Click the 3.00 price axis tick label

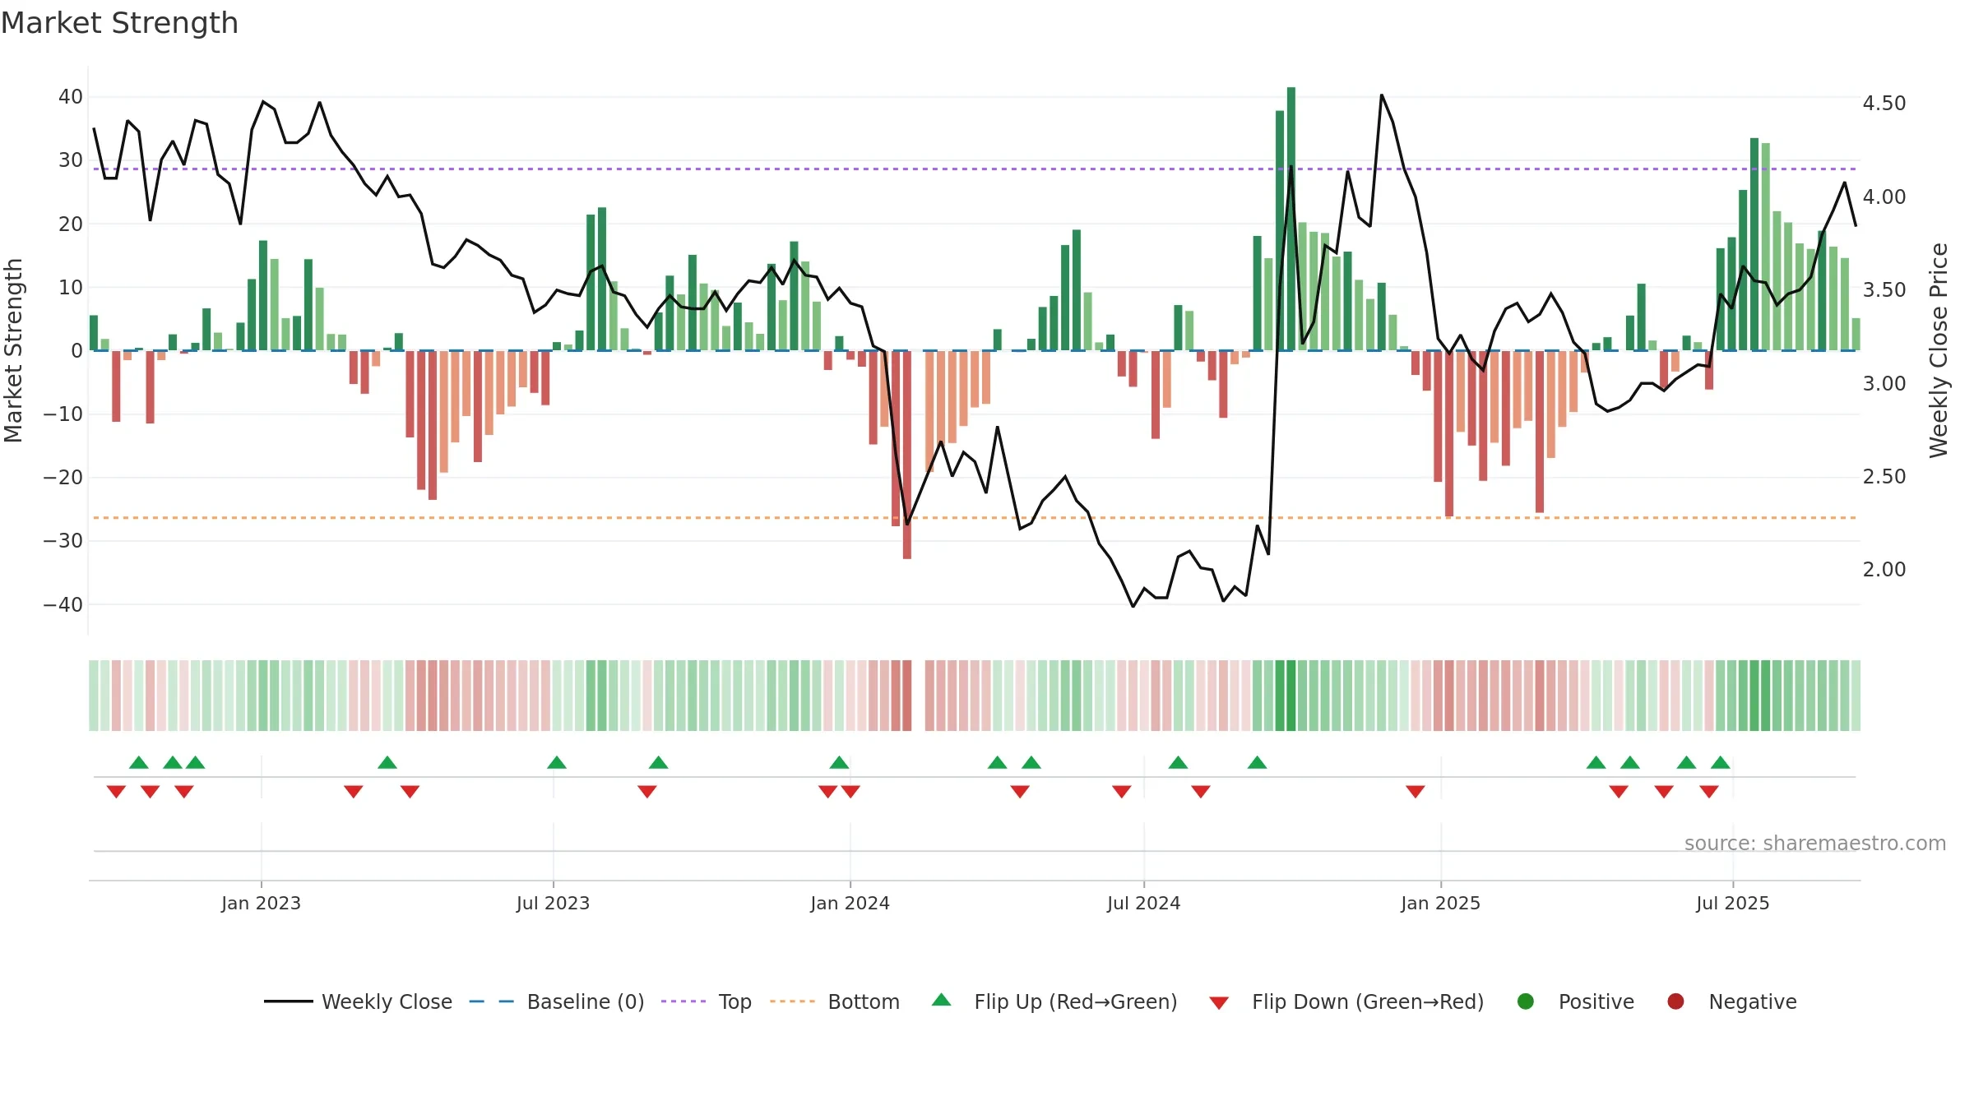tap(1884, 384)
